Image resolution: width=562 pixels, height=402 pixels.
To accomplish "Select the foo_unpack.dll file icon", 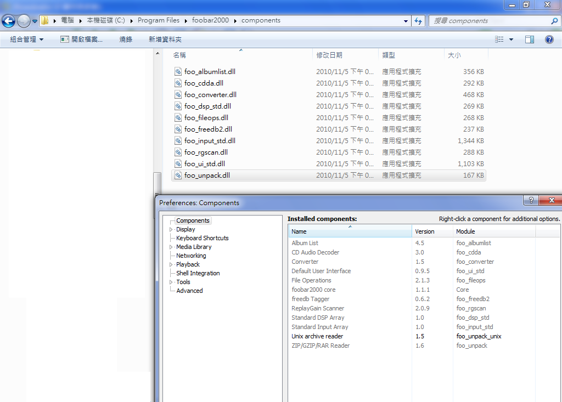I will click(x=178, y=175).
